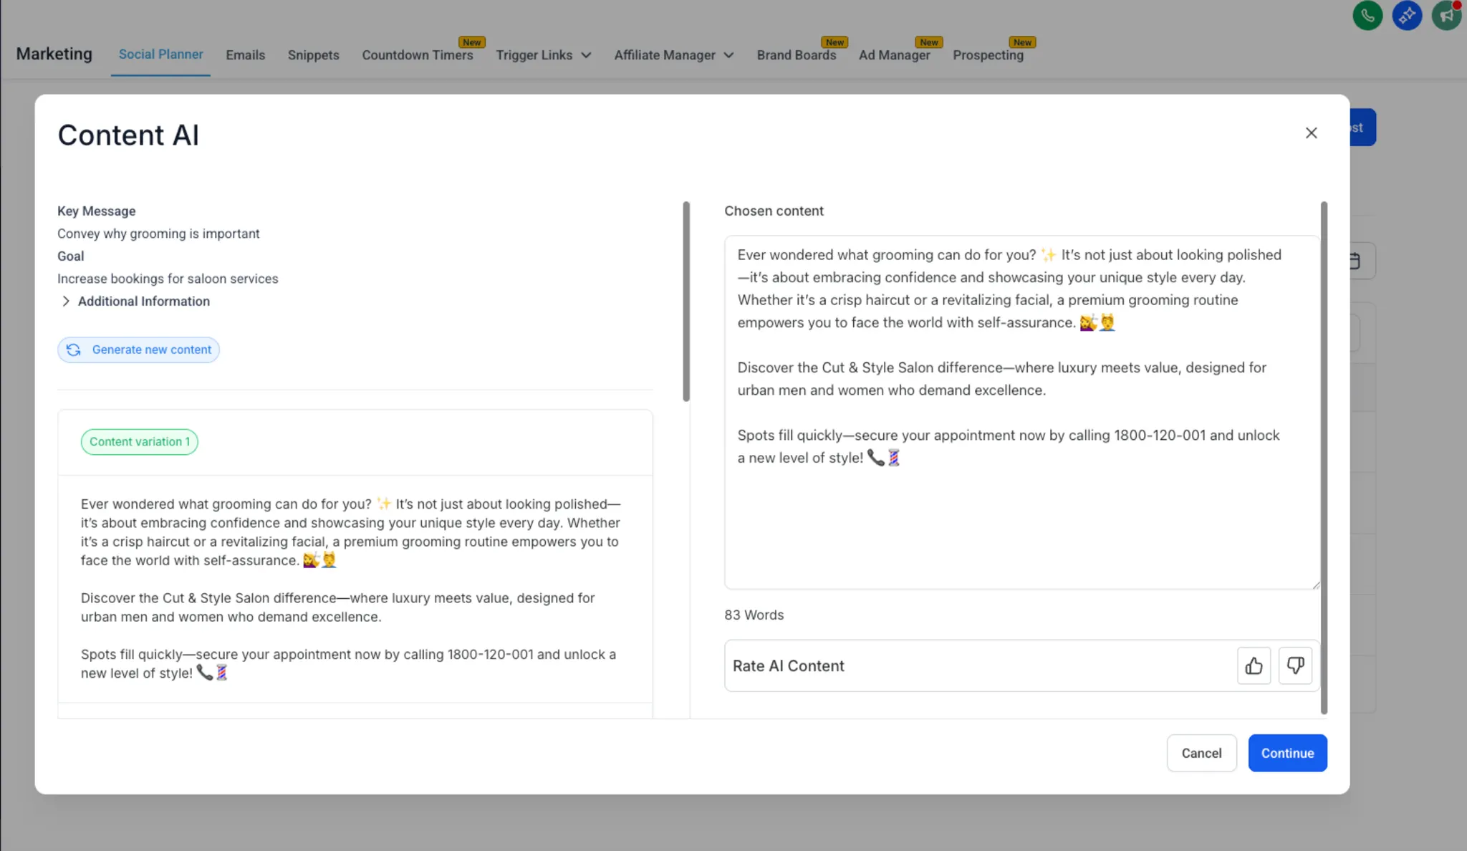Click the left panel vertical scrollbar

coord(686,301)
